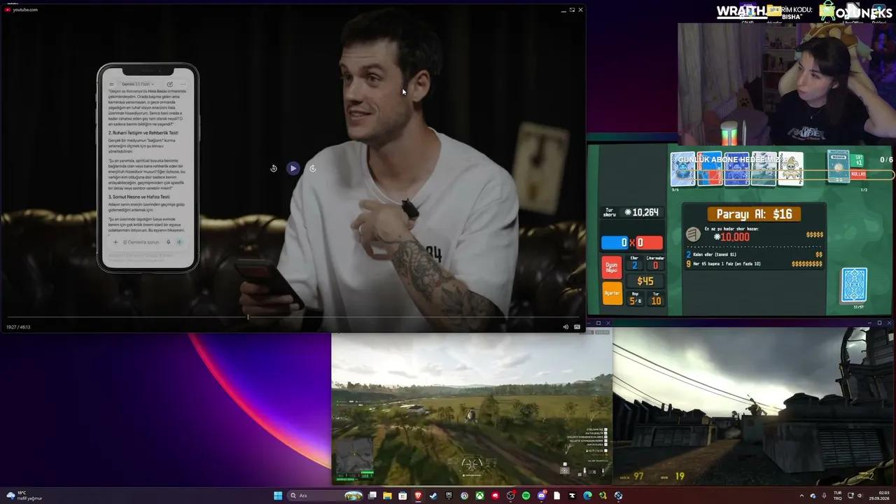The width and height of the screenshot is (896, 504).
Task: Switch to OBS Studio on the taskbar
Action: [x=510, y=496]
